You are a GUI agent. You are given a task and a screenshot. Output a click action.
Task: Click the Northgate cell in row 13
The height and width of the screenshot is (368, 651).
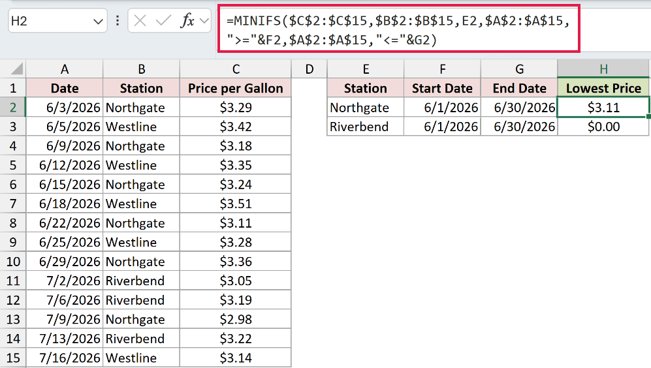pos(141,319)
